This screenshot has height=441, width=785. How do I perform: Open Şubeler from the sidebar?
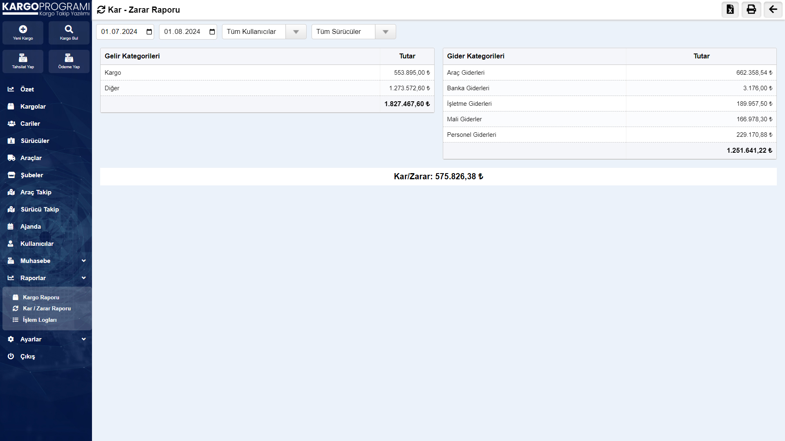(32, 175)
